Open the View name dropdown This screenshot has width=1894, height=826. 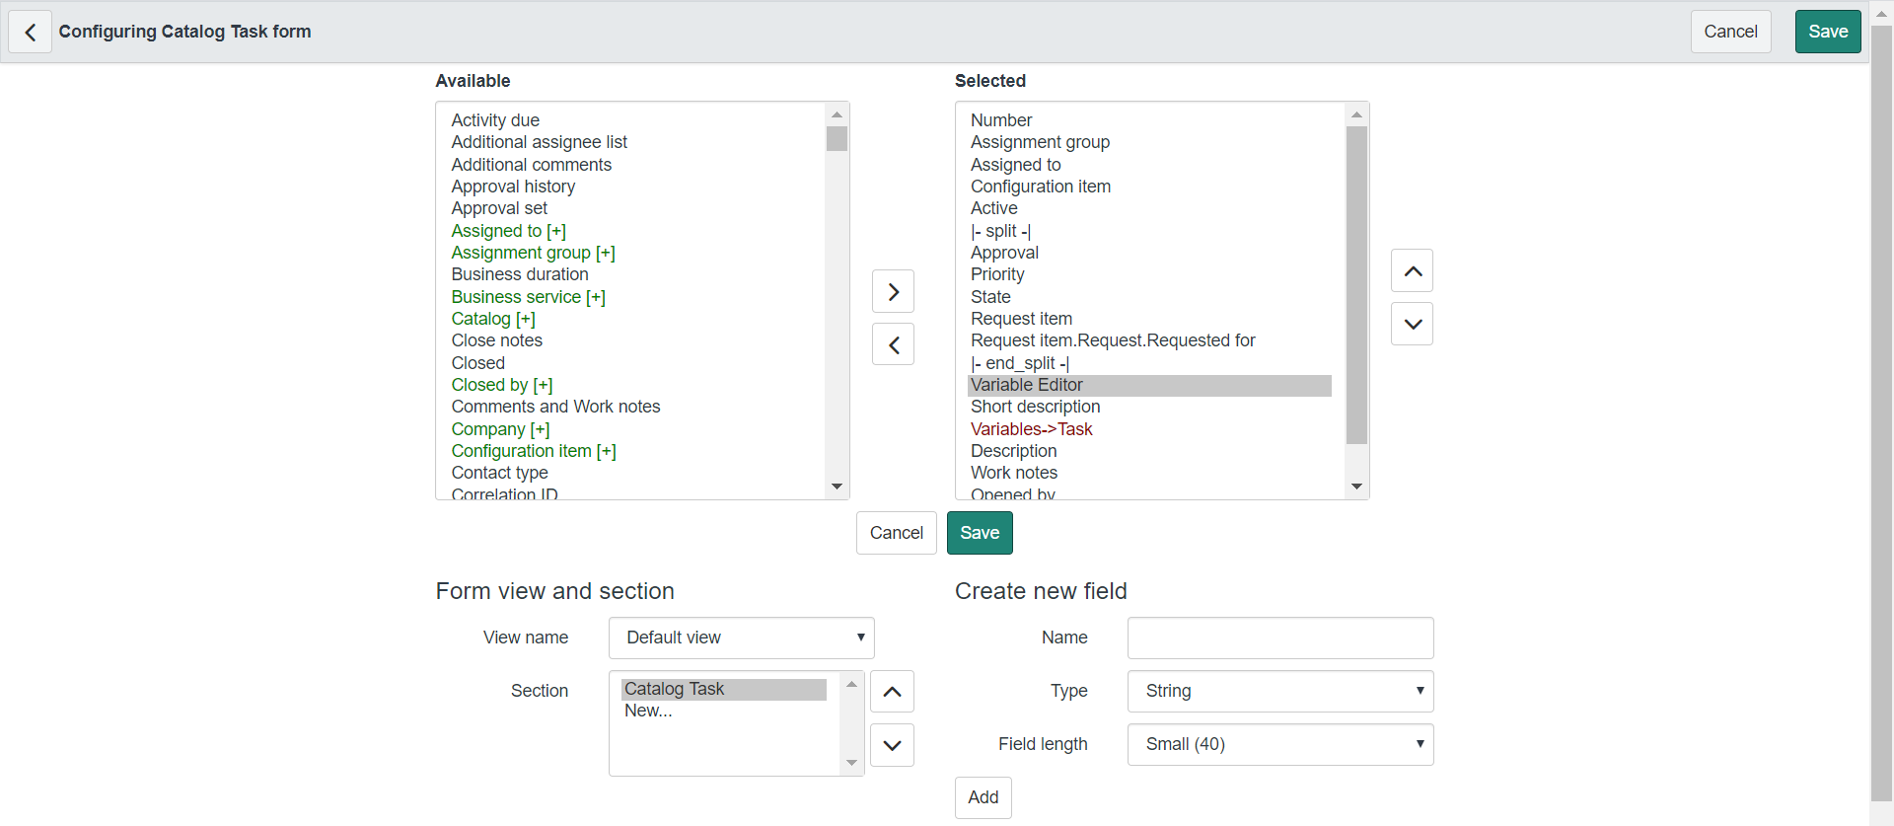point(742,638)
